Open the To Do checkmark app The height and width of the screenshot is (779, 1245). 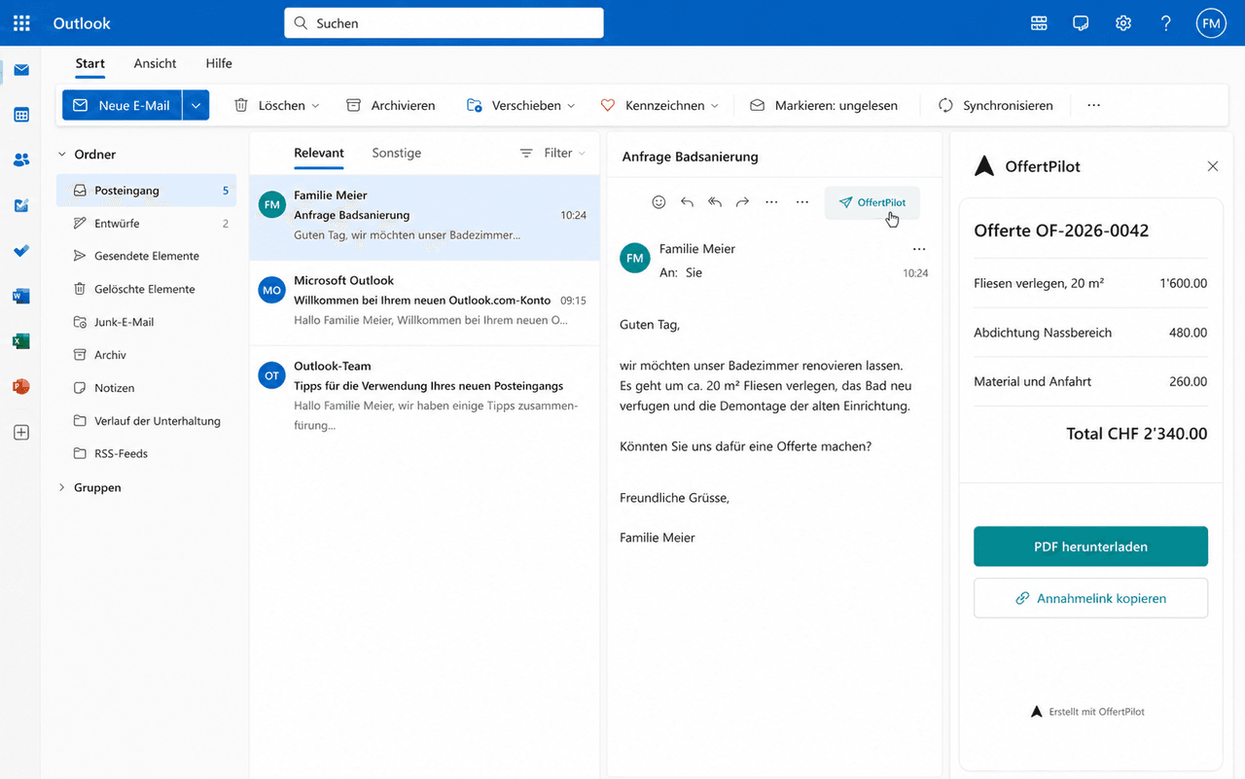pos(21,251)
